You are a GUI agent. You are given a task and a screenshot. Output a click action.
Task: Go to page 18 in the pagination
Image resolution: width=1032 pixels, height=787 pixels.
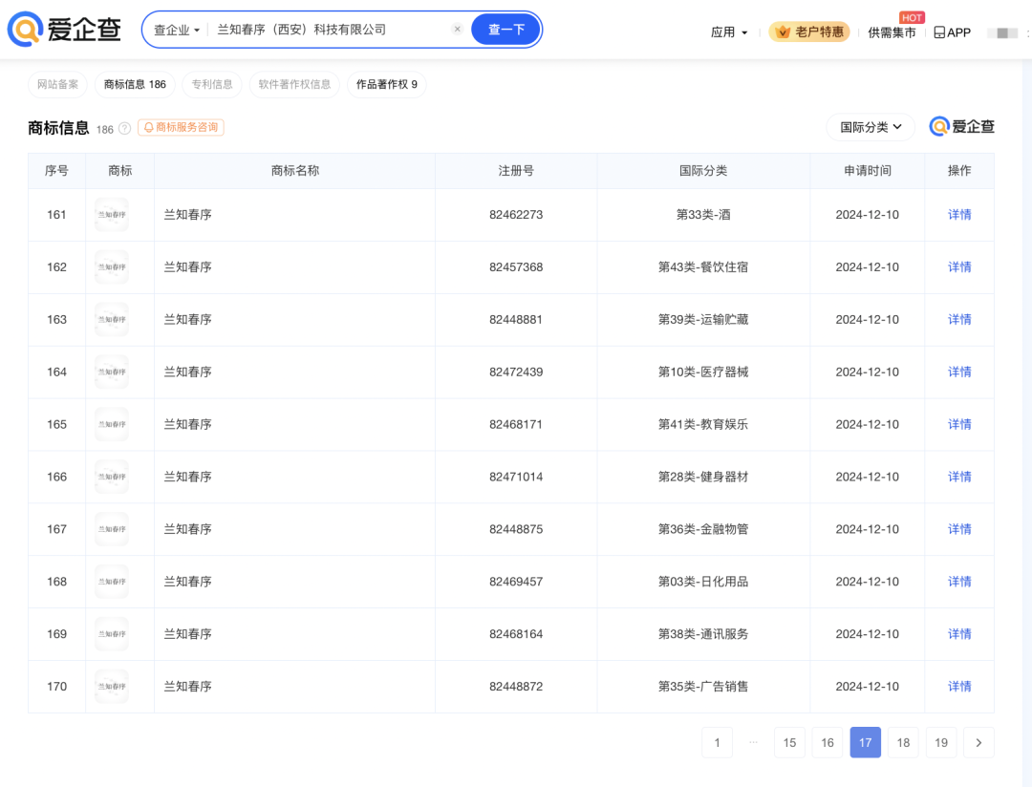pyautogui.click(x=903, y=742)
